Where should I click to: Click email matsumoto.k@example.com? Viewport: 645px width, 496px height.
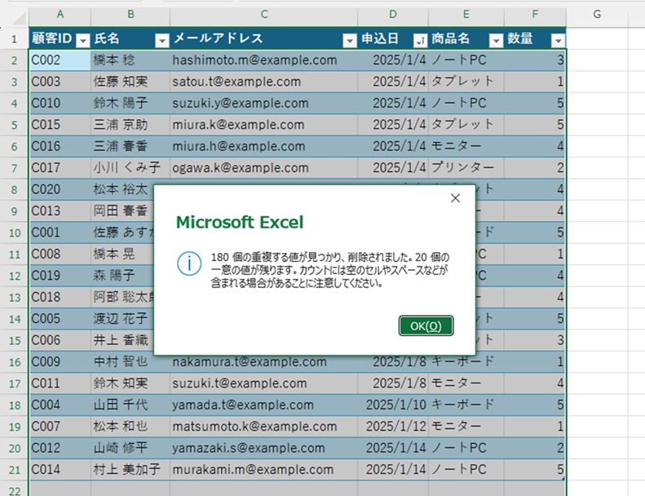[x=264, y=427]
